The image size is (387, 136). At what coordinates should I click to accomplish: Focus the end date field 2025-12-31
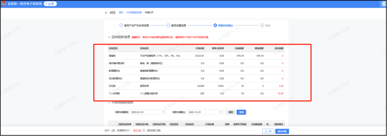point(205,112)
